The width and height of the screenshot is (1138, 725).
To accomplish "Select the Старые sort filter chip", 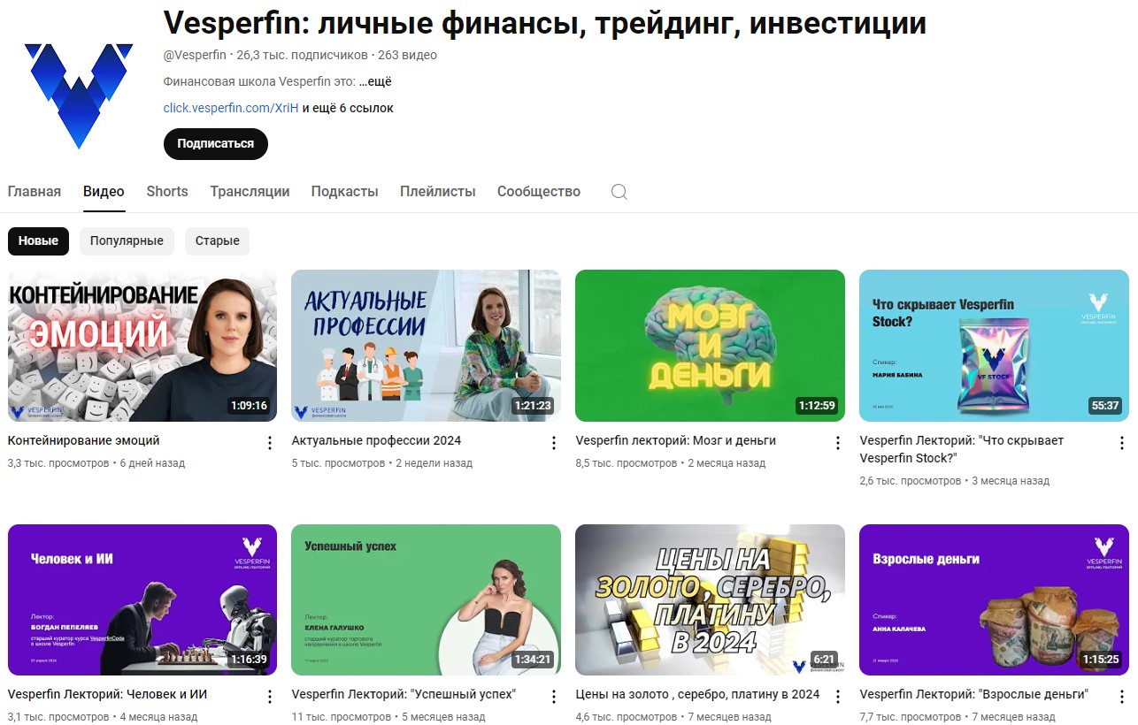I will tap(218, 240).
